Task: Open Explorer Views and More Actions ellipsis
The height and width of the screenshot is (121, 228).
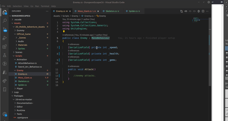Action: pos(47,11)
